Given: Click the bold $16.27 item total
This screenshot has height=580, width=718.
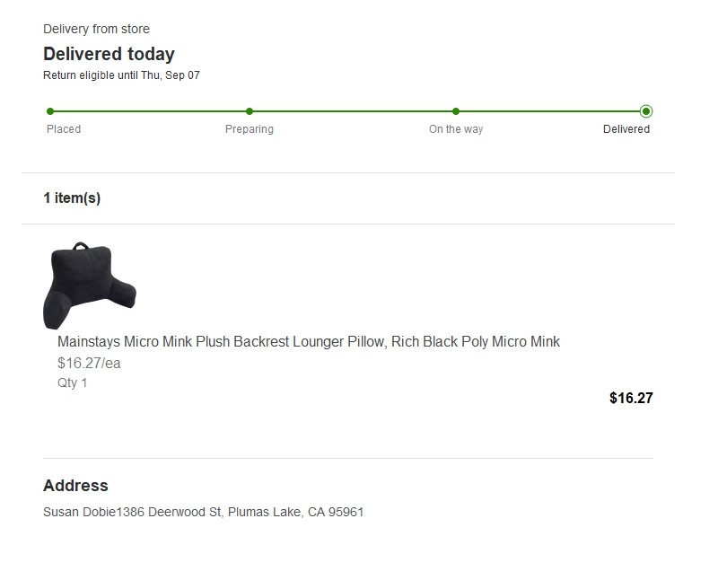Looking at the screenshot, I should pos(631,398).
